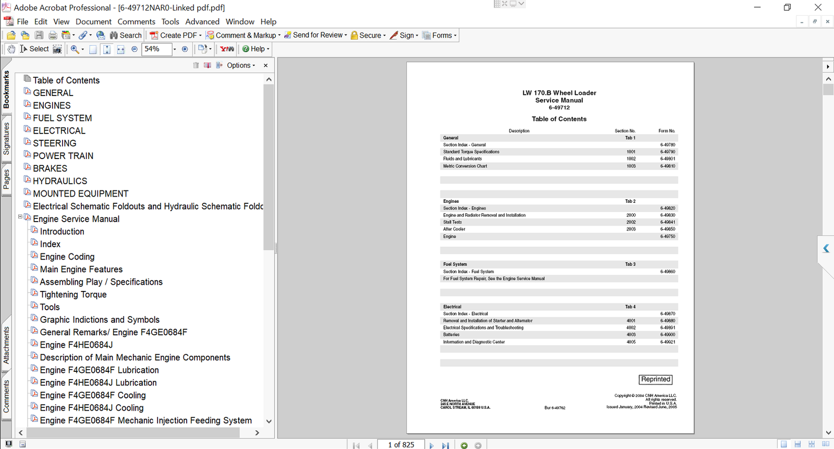This screenshot has width=834, height=449.
Task: Switch to the Pages side tab
Action: click(6, 180)
